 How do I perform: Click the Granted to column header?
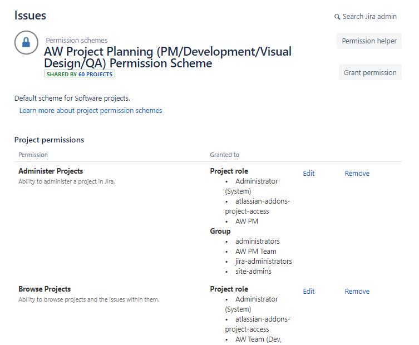click(x=224, y=155)
